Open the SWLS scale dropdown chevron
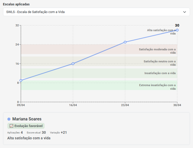 click(185, 12)
